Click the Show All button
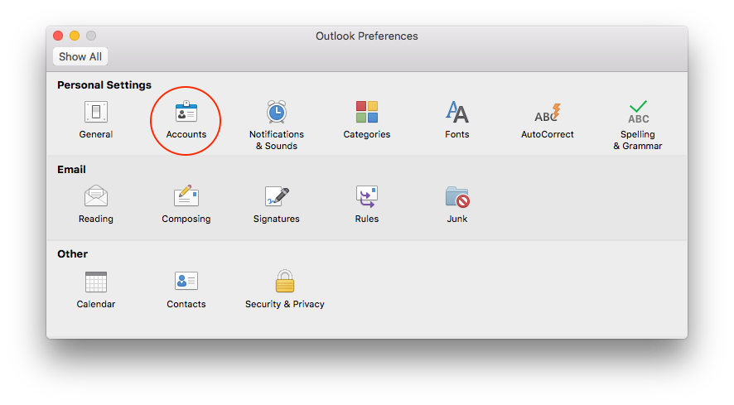The width and height of the screenshot is (734, 405). (80, 56)
